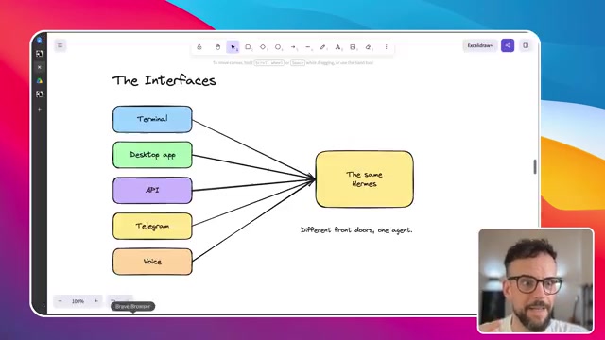Click the Desktop app box

(152, 155)
